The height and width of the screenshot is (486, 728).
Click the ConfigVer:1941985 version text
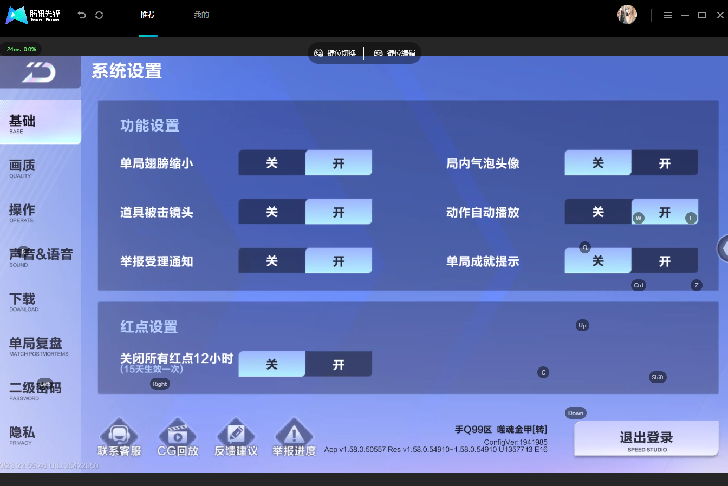pyautogui.click(x=516, y=442)
